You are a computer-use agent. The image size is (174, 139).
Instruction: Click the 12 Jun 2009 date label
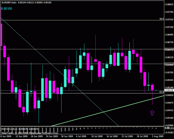pos(22,136)
